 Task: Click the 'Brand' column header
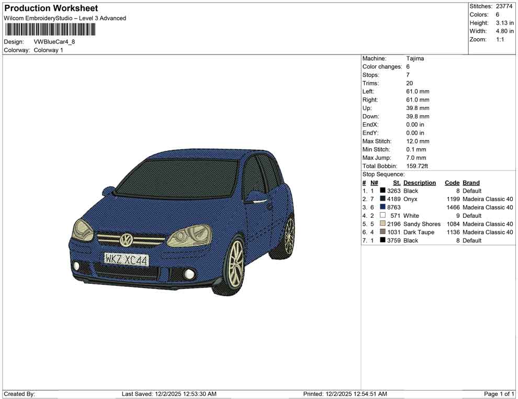click(x=471, y=183)
